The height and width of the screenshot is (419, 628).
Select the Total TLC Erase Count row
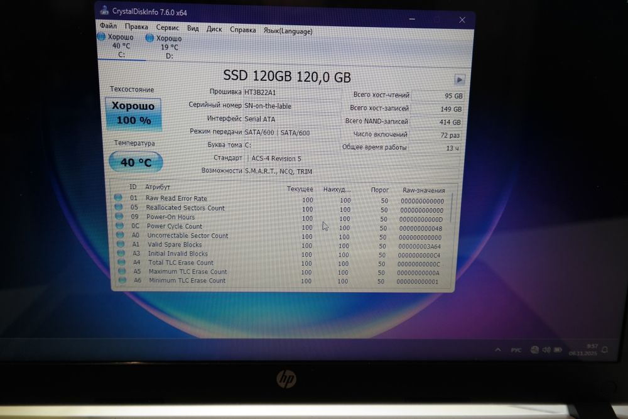click(x=280, y=263)
